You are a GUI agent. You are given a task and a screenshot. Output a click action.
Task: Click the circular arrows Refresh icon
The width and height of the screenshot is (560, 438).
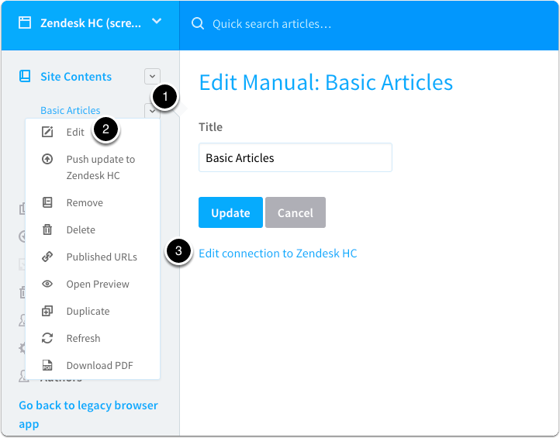coord(47,338)
